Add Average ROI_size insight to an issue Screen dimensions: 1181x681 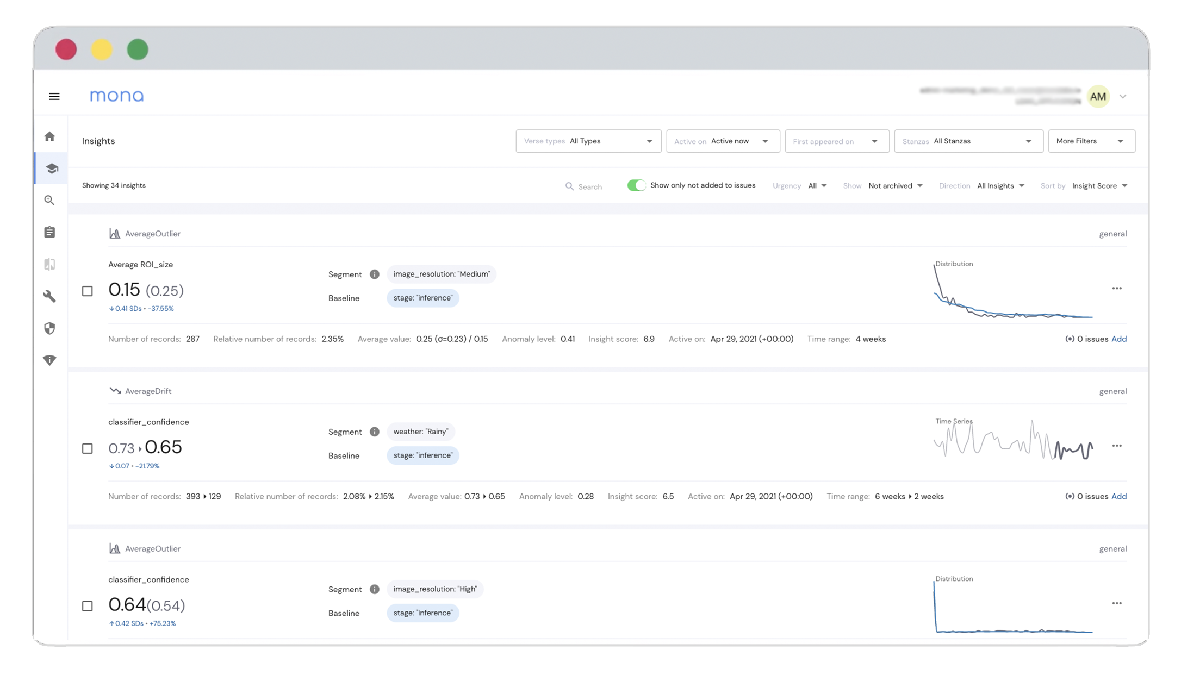(x=1118, y=339)
